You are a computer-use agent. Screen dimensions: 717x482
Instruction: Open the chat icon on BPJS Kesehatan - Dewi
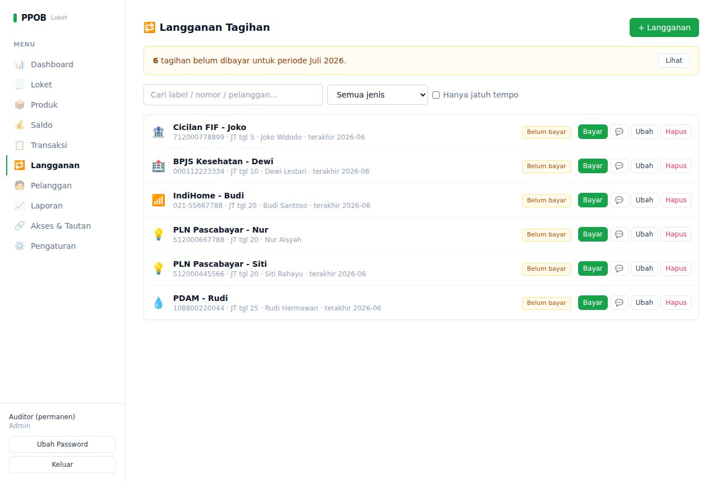(619, 166)
